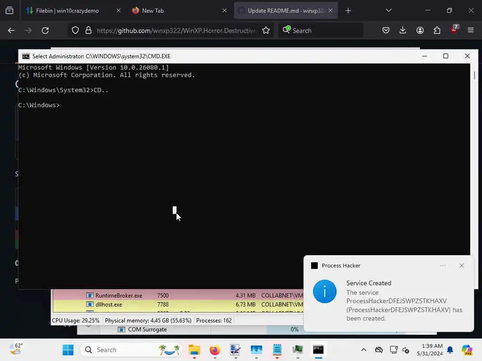Image resolution: width=482 pixels, height=361 pixels.
Task: Open the notification bell in taskbar
Action: tap(450, 350)
